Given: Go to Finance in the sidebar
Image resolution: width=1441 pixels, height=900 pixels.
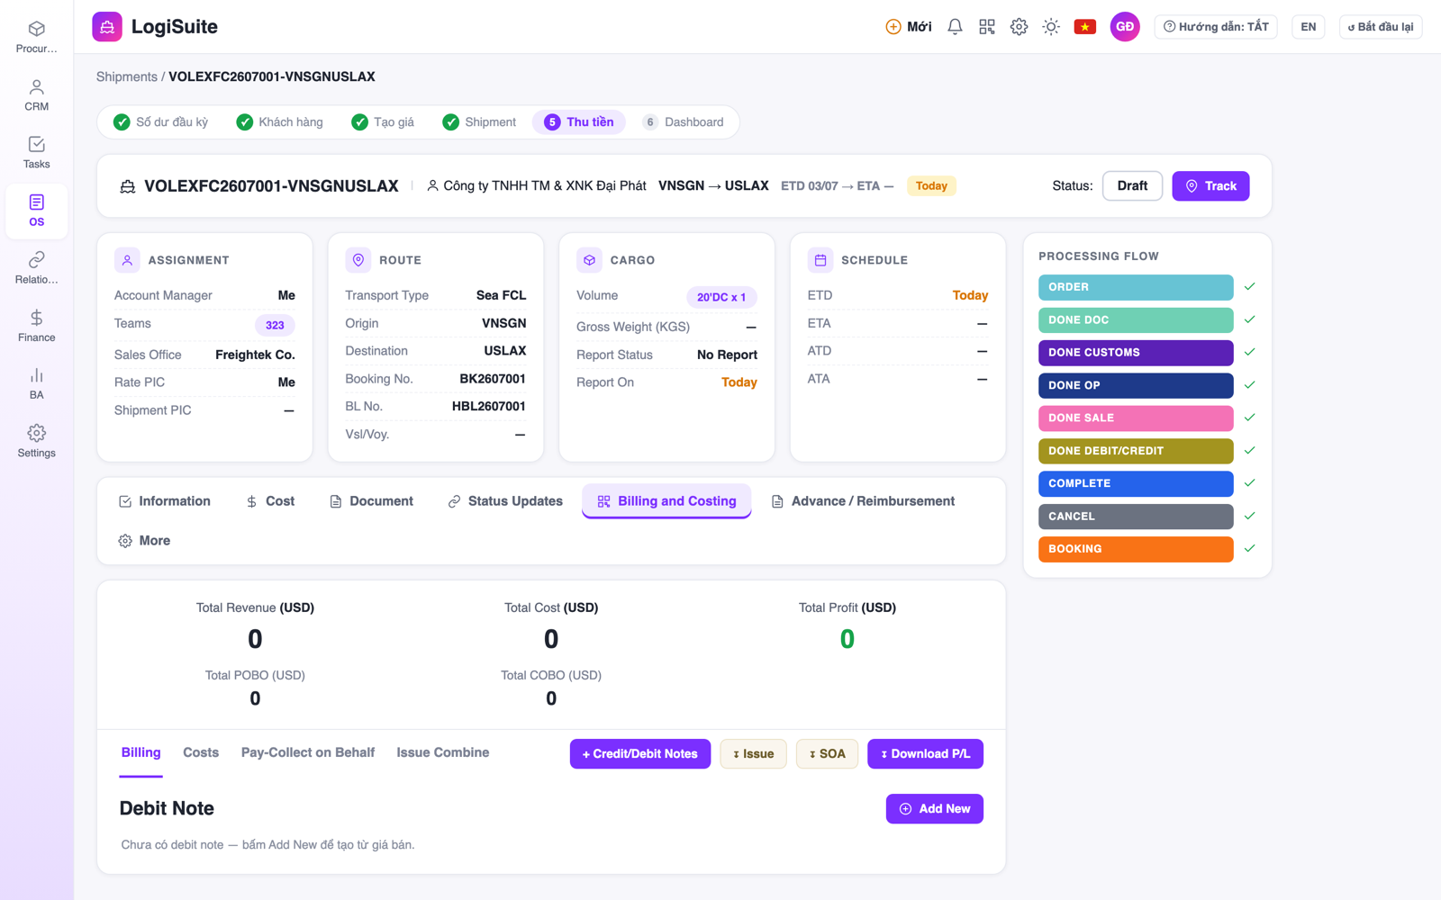Looking at the screenshot, I should [37, 326].
